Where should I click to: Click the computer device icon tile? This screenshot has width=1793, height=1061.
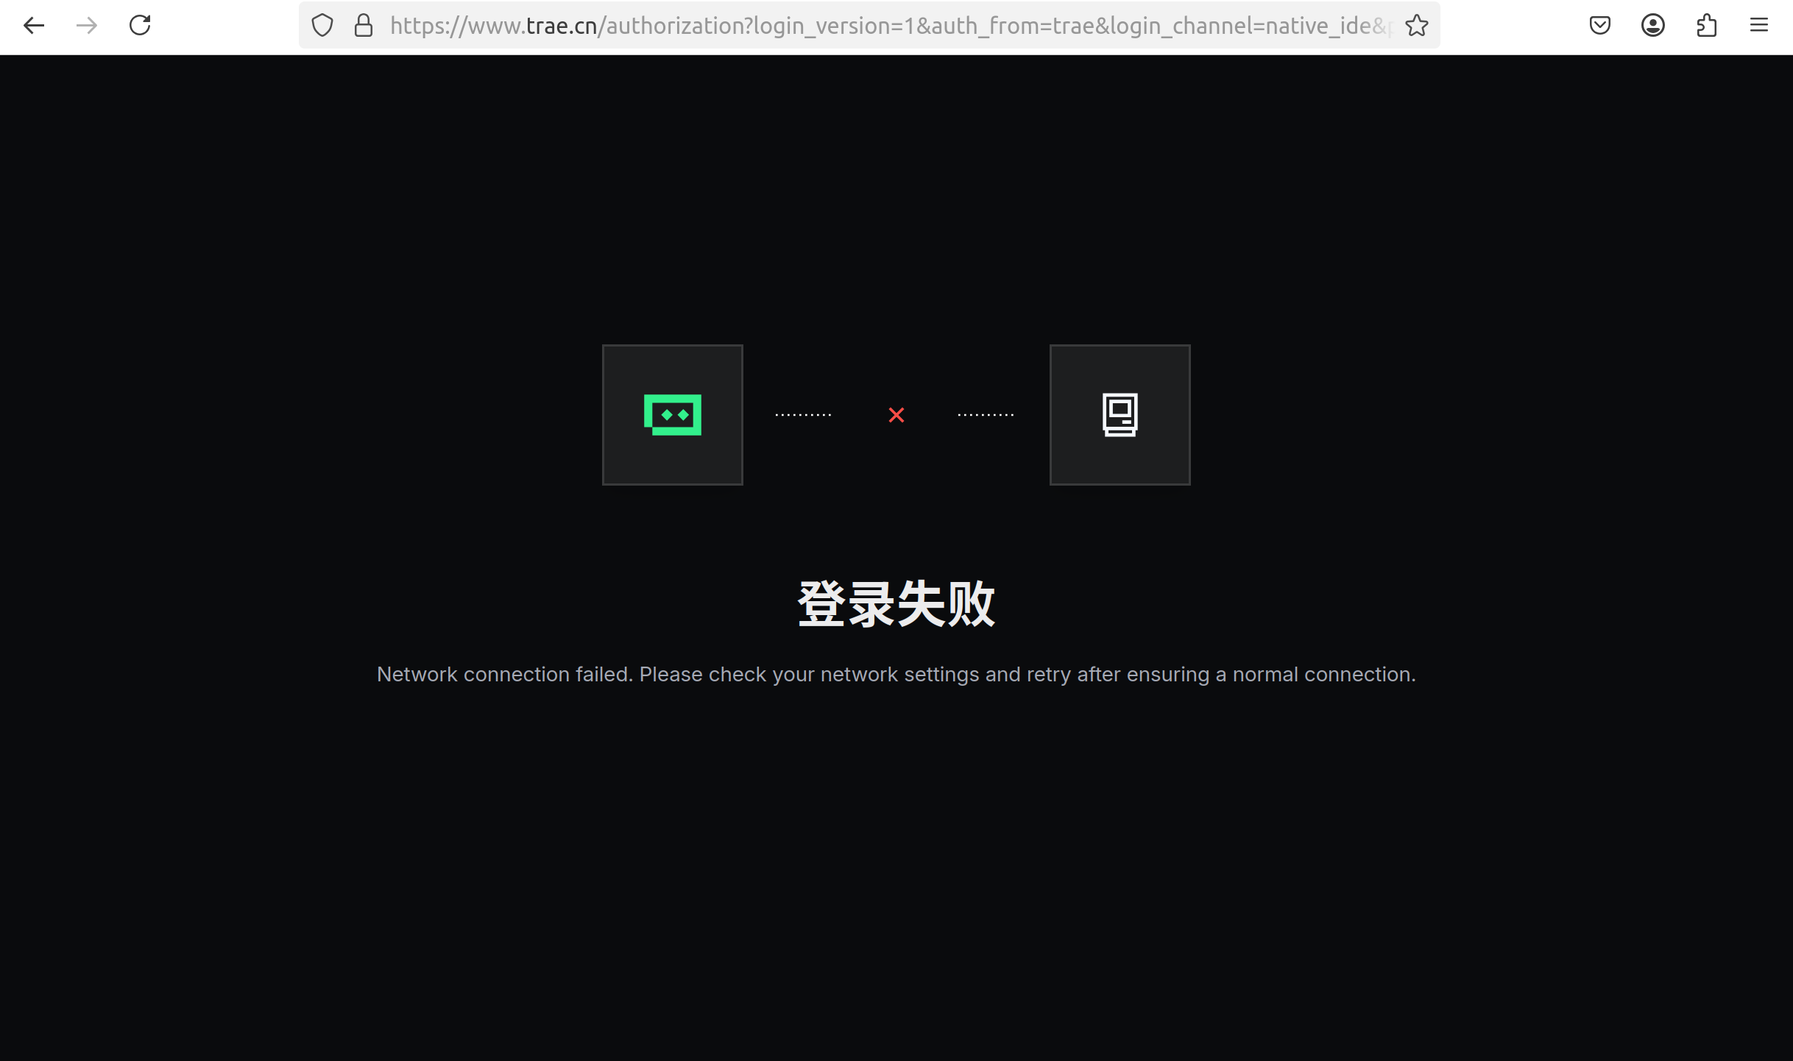[1120, 415]
